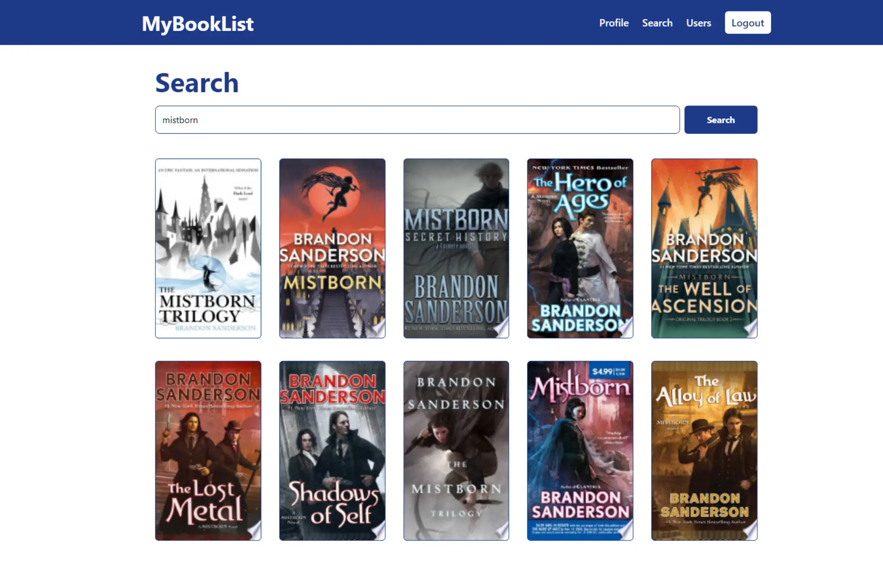Open Mistborn Secret History cover
Screen dimensions: 883x582
point(456,248)
